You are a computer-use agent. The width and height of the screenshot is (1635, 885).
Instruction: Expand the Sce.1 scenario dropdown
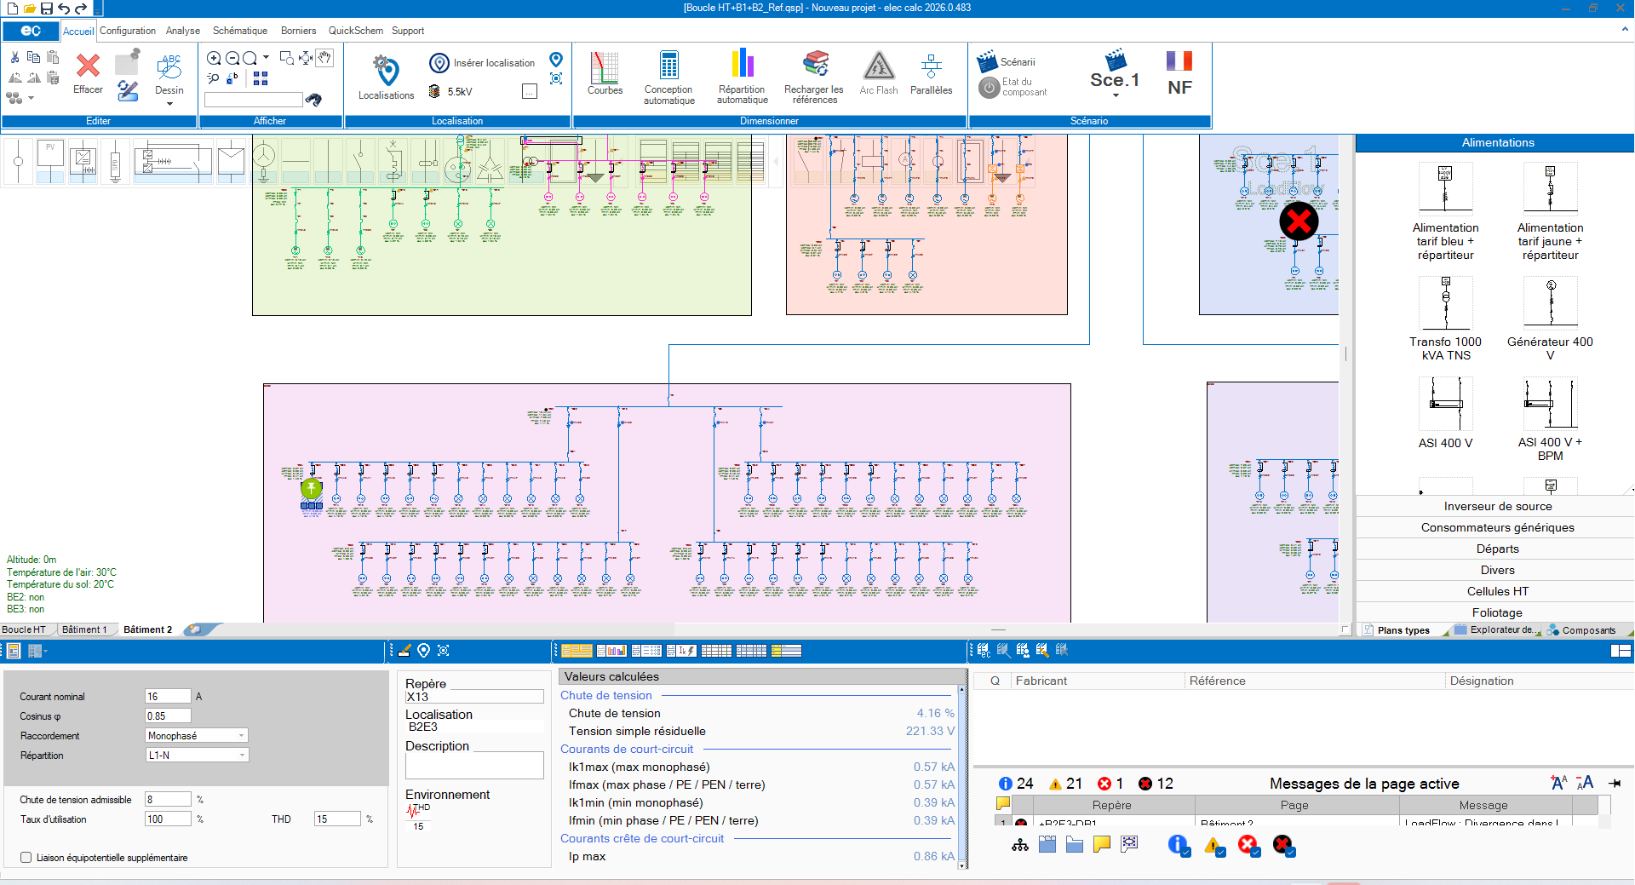1116,95
